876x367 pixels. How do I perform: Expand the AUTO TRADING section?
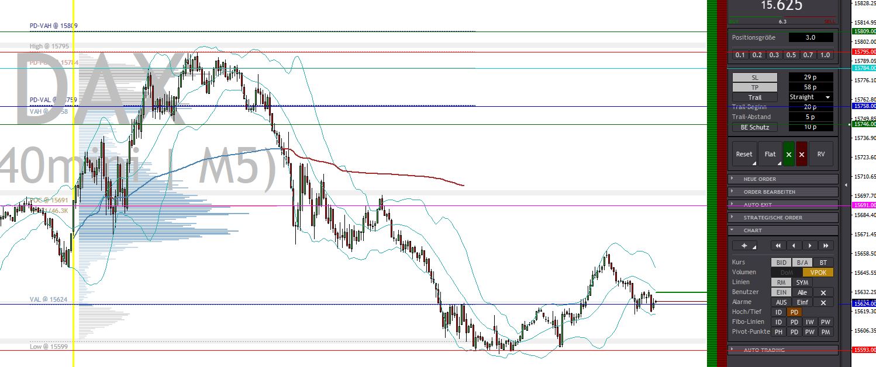(x=783, y=350)
